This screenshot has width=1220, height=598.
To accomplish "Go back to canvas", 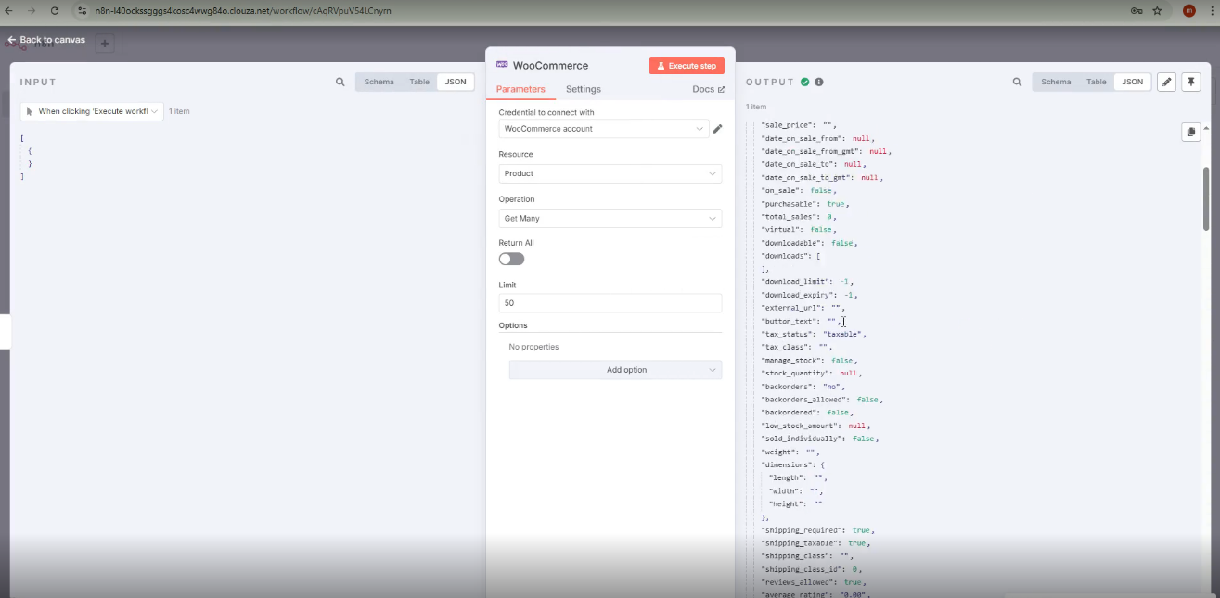I will point(46,40).
